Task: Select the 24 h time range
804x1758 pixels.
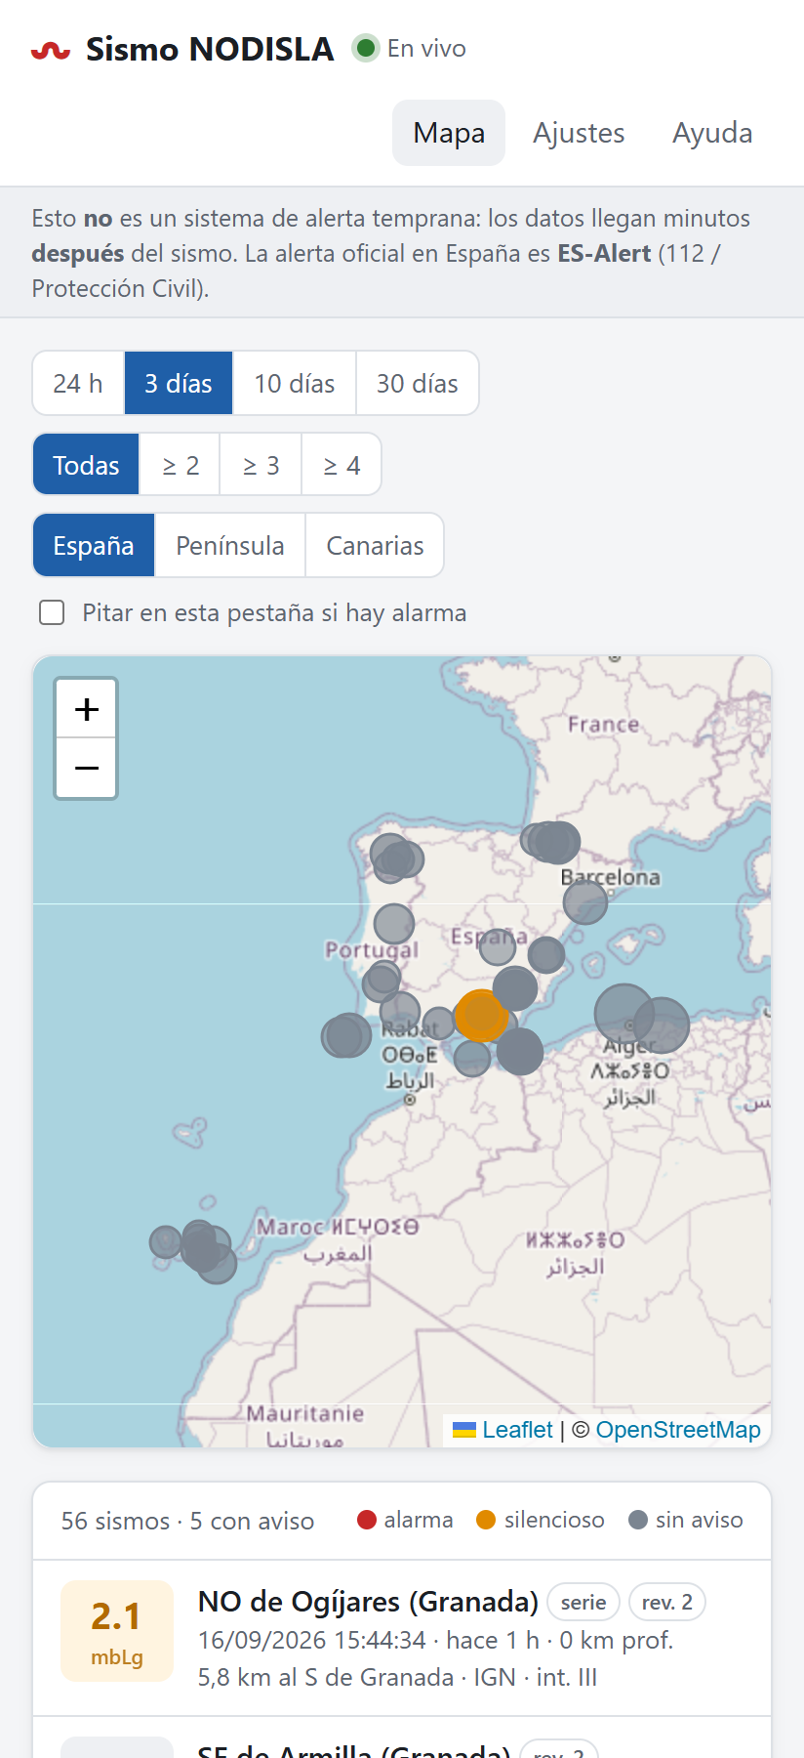Action: point(78,383)
